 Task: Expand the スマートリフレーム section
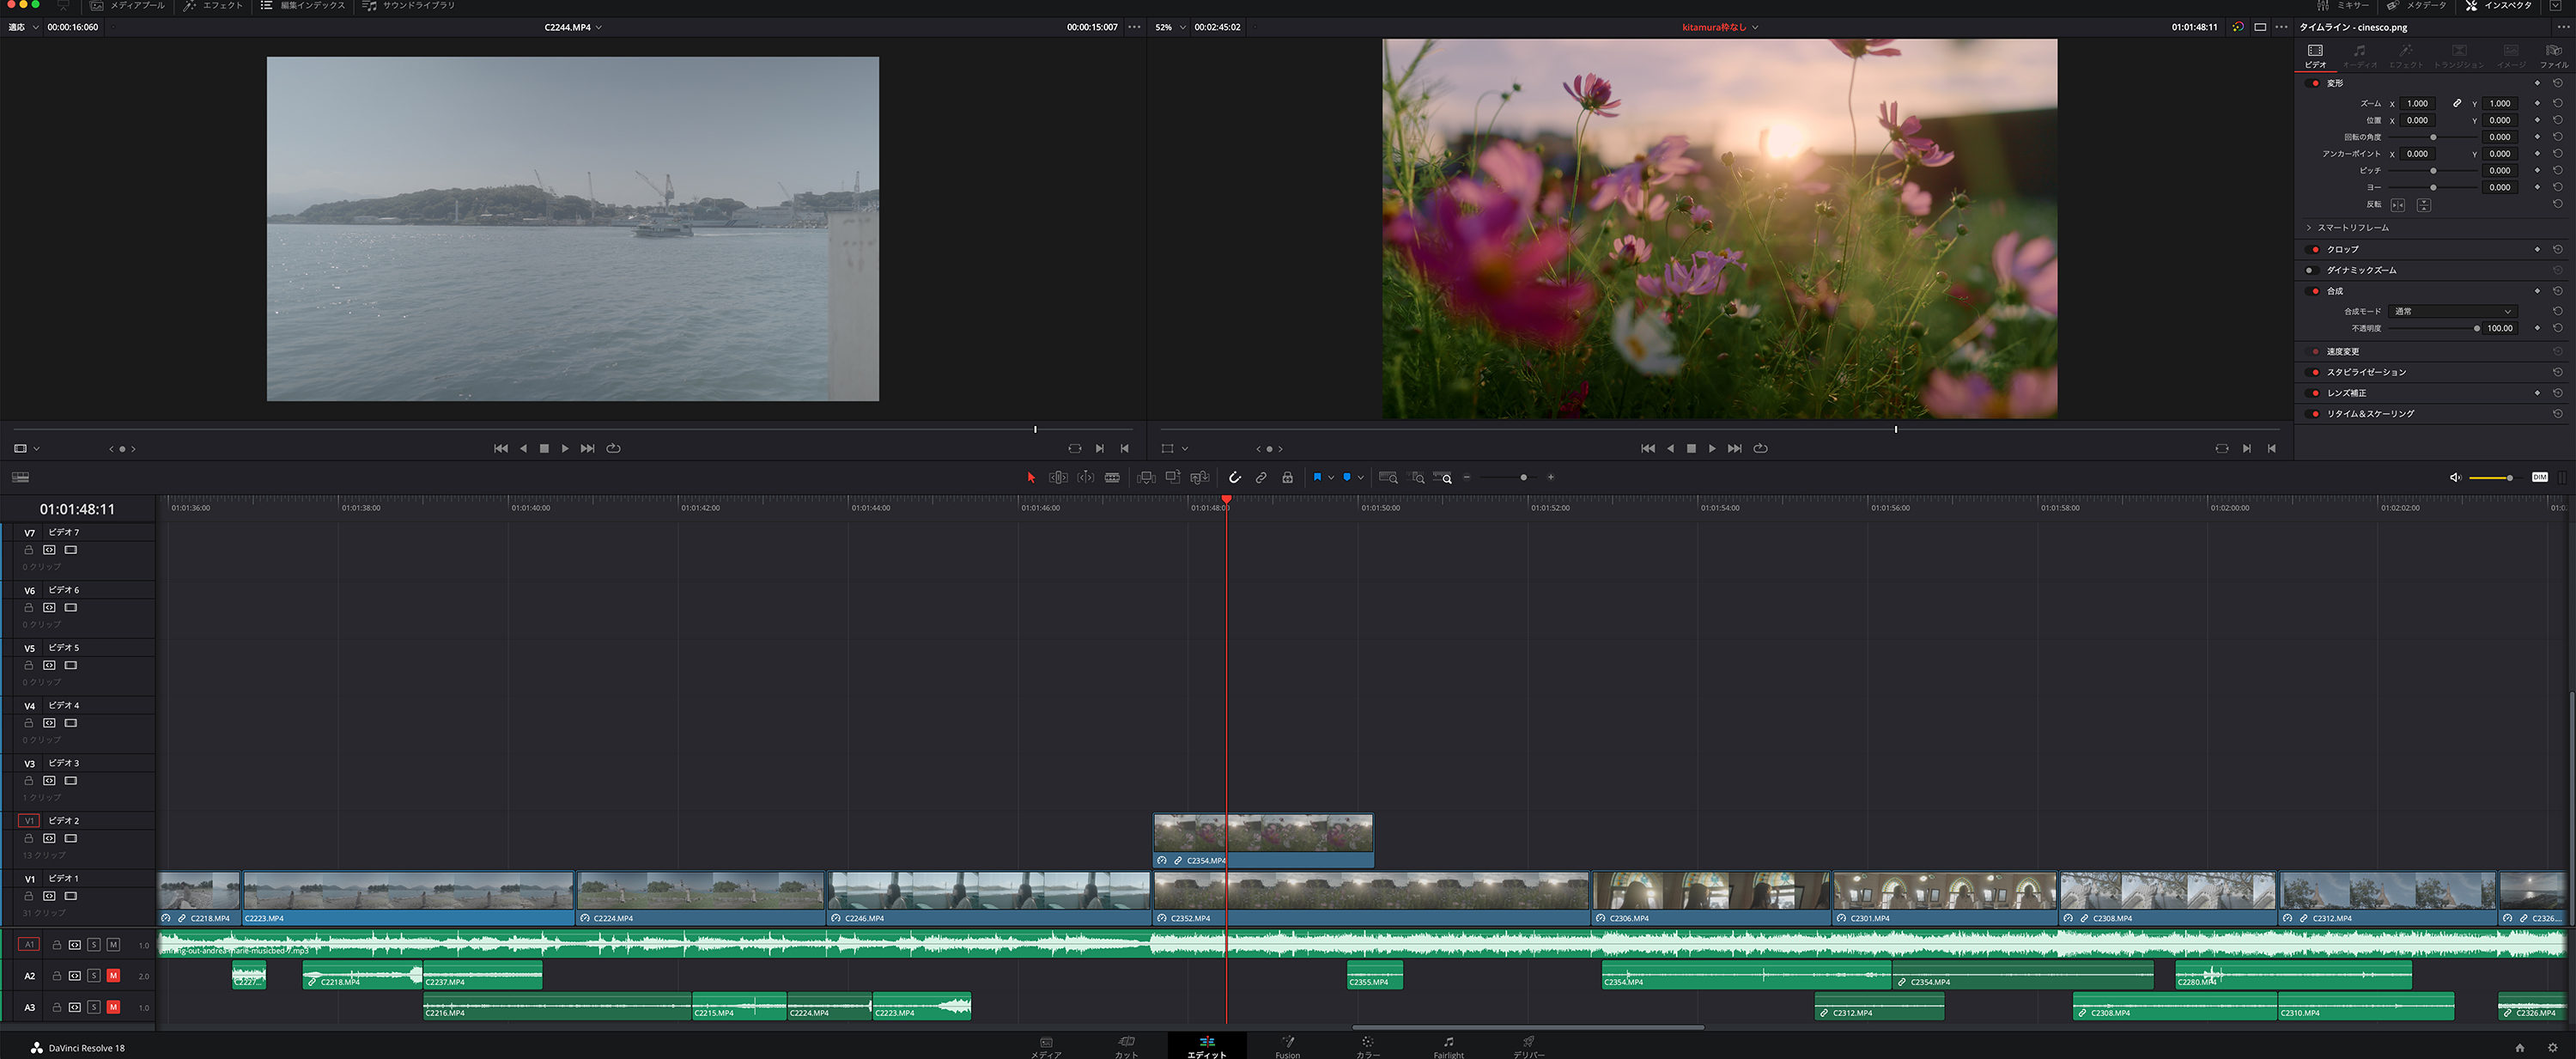tap(2352, 228)
